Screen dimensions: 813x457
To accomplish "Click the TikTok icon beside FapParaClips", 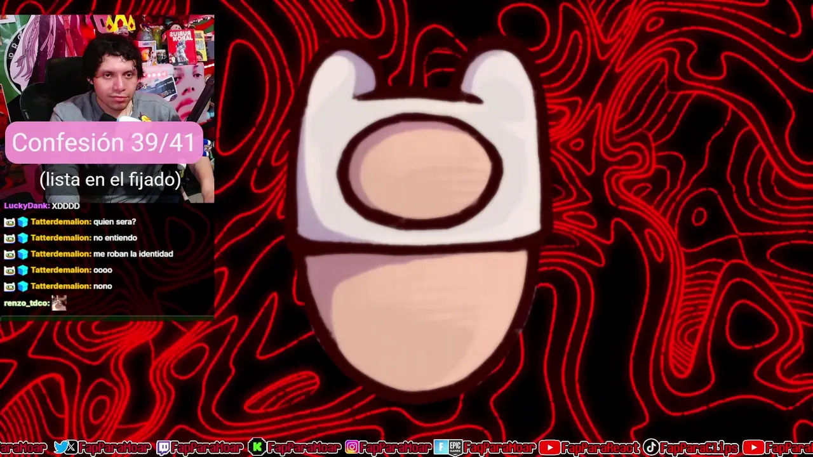I will click(650, 447).
